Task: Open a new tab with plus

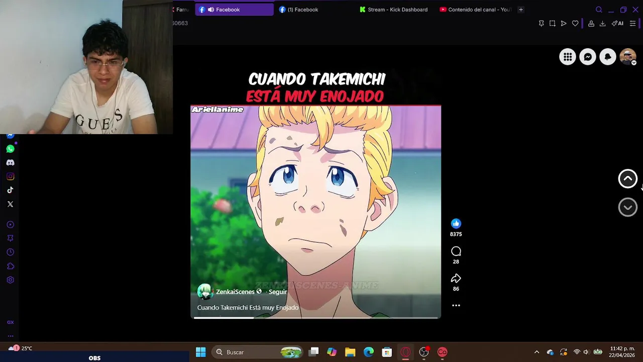Action: click(521, 10)
